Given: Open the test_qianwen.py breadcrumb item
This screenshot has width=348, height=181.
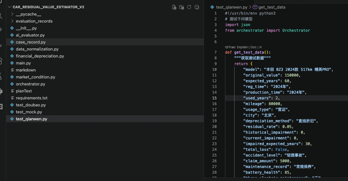Looking at the screenshot, I should point(231,7).
